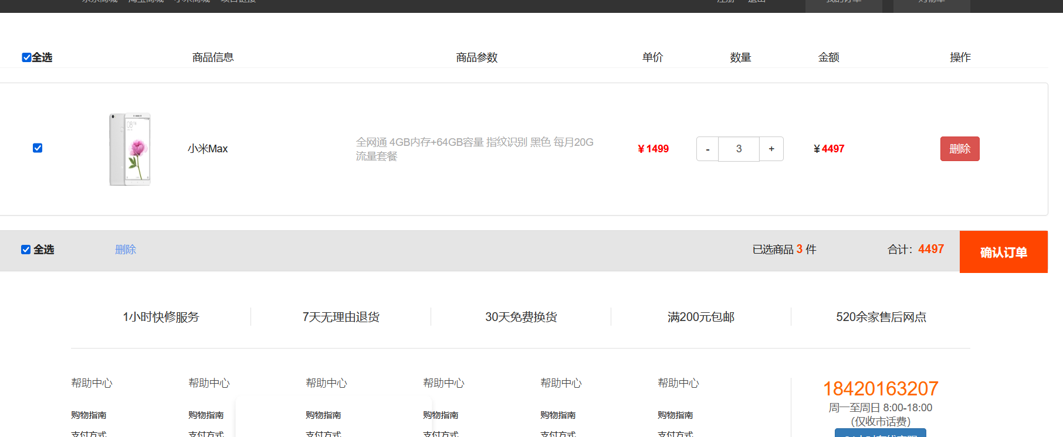Click the quantity input field showing 3
Image resolution: width=1063 pixels, height=437 pixels.
point(739,149)
